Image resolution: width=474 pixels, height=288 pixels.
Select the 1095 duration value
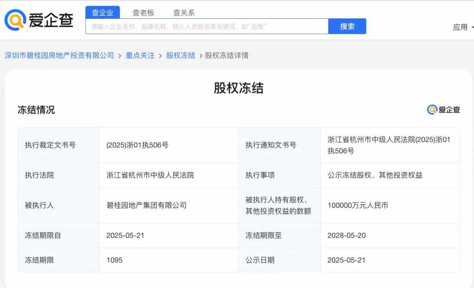tap(114, 260)
